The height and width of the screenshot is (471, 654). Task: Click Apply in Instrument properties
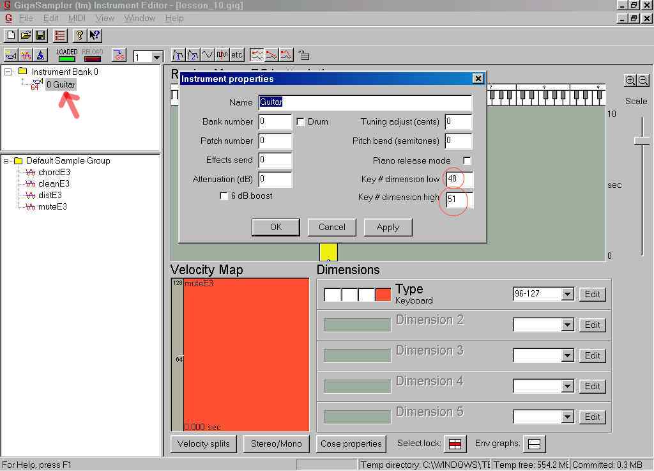coord(388,227)
